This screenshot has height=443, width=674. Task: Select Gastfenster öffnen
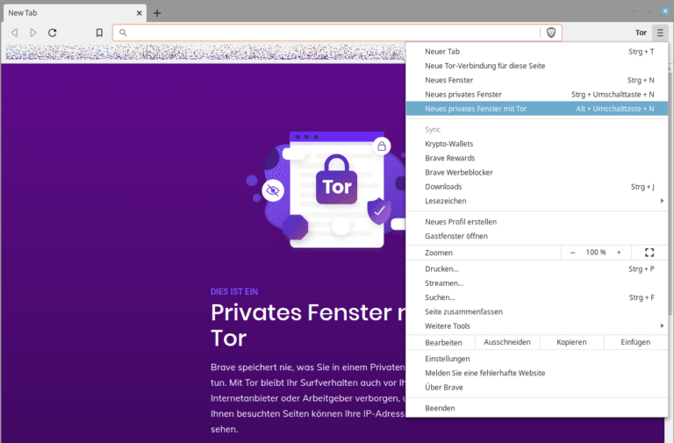(x=537, y=236)
